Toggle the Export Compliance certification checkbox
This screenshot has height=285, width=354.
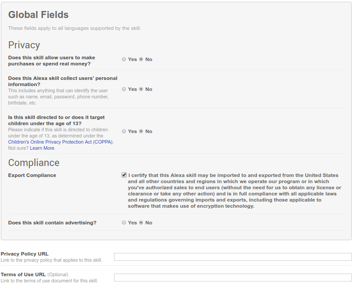pyautogui.click(x=124, y=175)
